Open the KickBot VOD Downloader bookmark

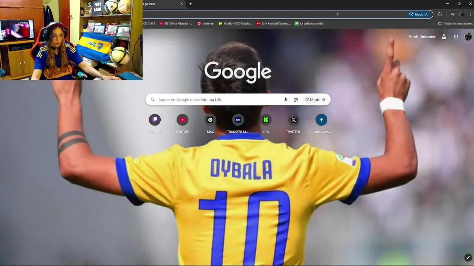tap(235, 23)
